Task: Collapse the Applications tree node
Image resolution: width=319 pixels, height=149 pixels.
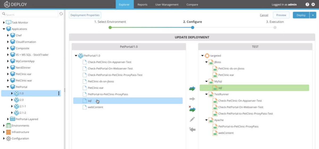Action: (4, 29)
